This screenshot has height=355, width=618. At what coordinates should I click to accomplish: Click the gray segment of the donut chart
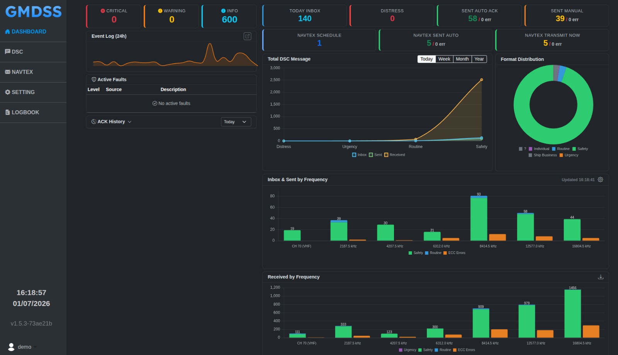tap(556, 73)
